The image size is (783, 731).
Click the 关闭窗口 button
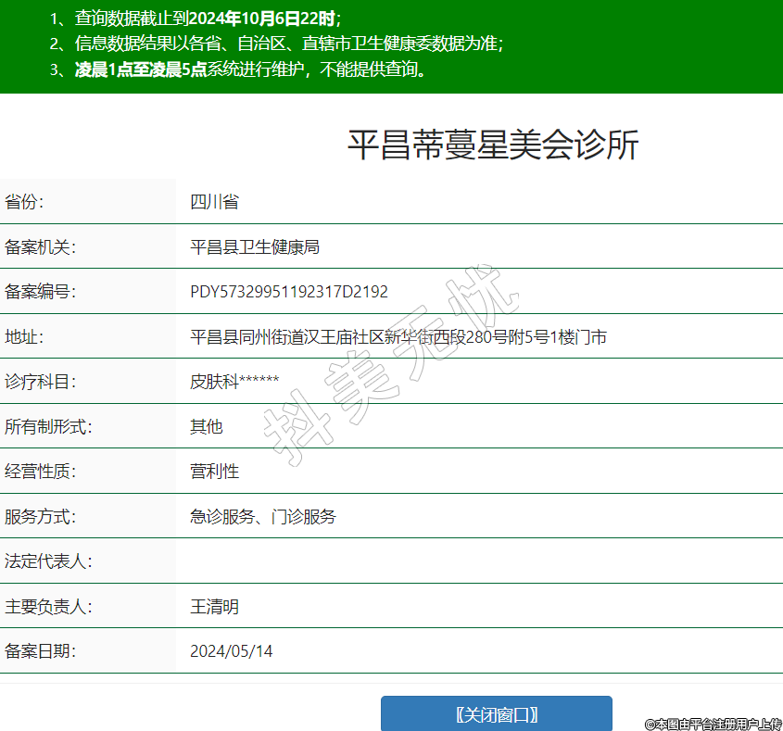click(497, 714)
